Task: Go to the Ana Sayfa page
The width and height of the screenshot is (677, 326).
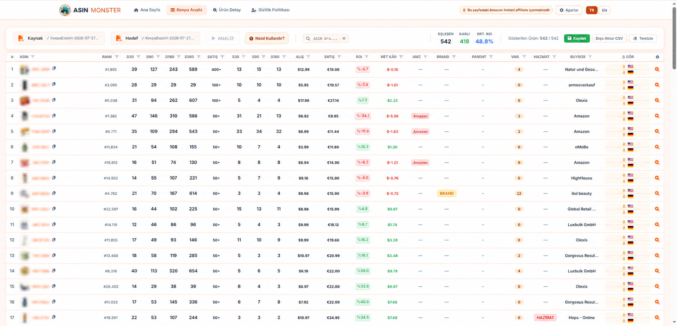Action: click(x=147, y=10)
